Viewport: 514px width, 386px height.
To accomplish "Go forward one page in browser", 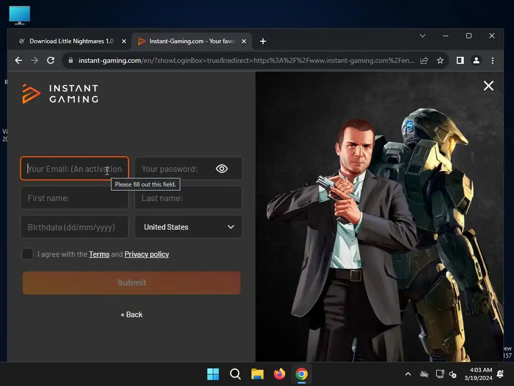I will (35, 60).
